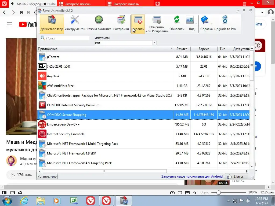Click Upgrade to Pro button
Screen dimensions: 275x206
pyautogui.click(x=225, y=24)
